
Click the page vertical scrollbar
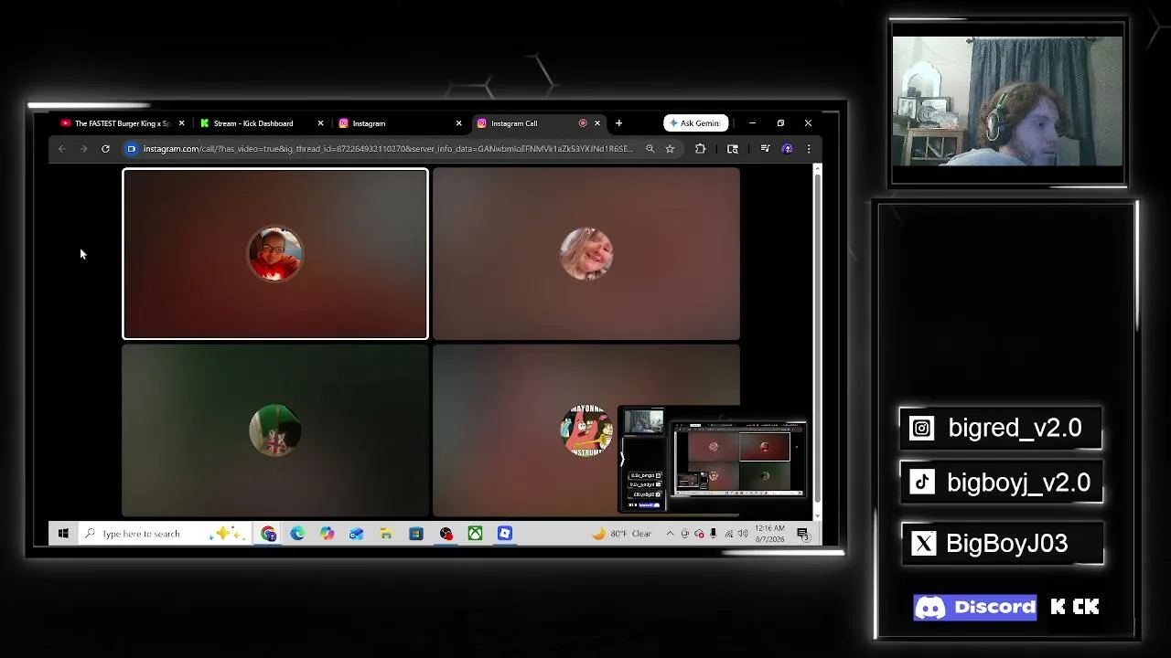click(817, 343)
